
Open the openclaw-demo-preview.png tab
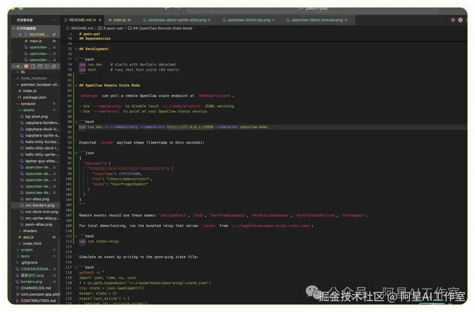(x=317, y=20)
